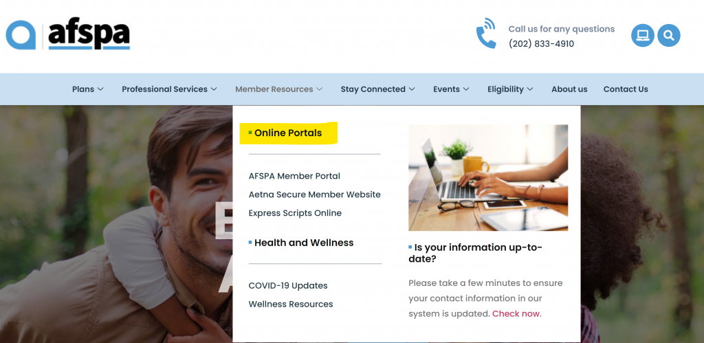The image size is (704, 343).
Task: Open the search magnifier icon
Action: pos(669,36)
